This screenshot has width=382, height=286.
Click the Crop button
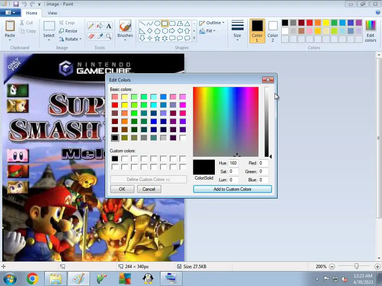pyautogui.click(x=67, y=23)
